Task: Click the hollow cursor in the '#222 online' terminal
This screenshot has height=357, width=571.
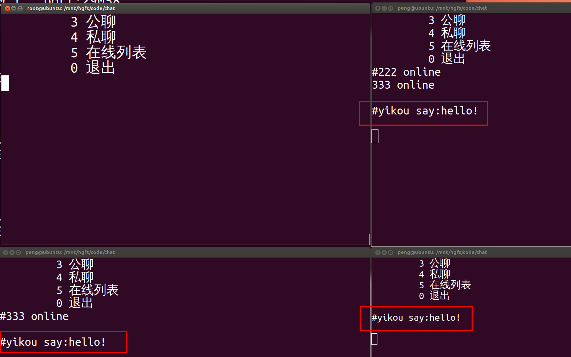Action: [x=375, y=136]
